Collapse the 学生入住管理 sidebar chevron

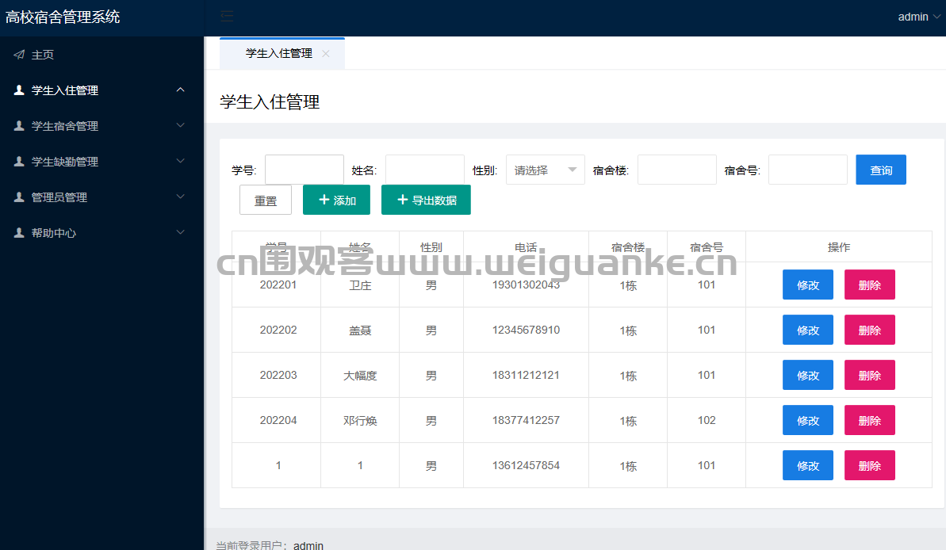pyautogui.click(x=180, y=90)
